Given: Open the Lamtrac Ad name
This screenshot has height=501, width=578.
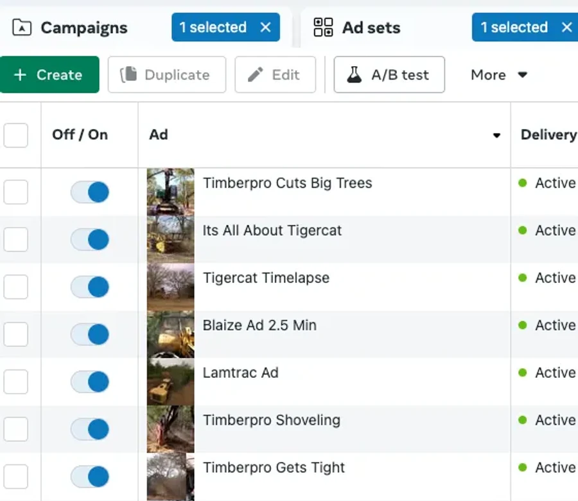Looking at the screenshot, I should pyautogui.click(x=240, y=373).
